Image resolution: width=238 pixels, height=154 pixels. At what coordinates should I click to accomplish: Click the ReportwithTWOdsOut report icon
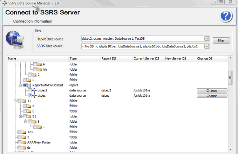(x=29, y=85)
